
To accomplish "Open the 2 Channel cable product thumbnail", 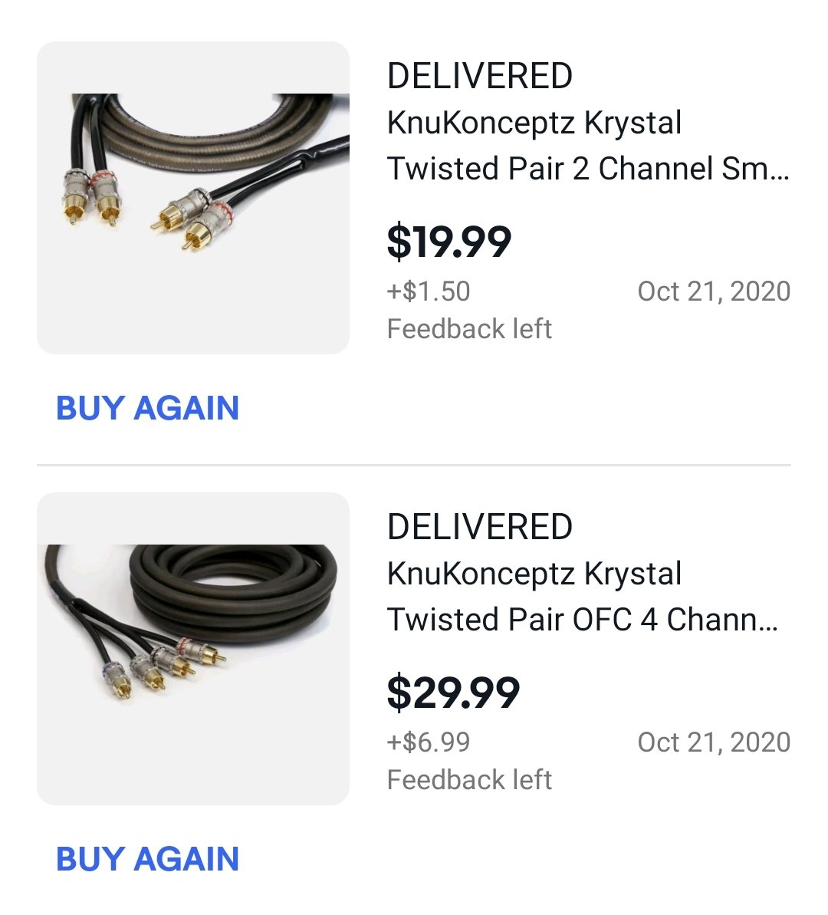I will [193, 198].
